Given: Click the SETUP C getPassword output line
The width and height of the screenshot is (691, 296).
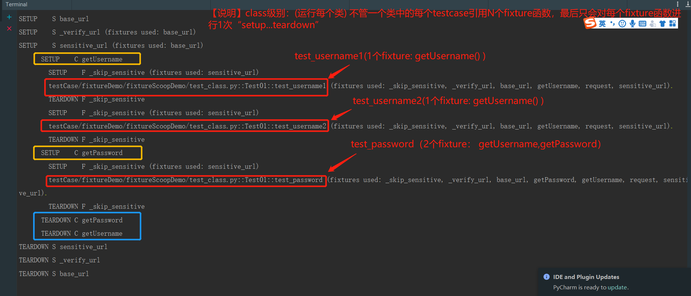Looking at the screenshot, I should pos(82,153).
